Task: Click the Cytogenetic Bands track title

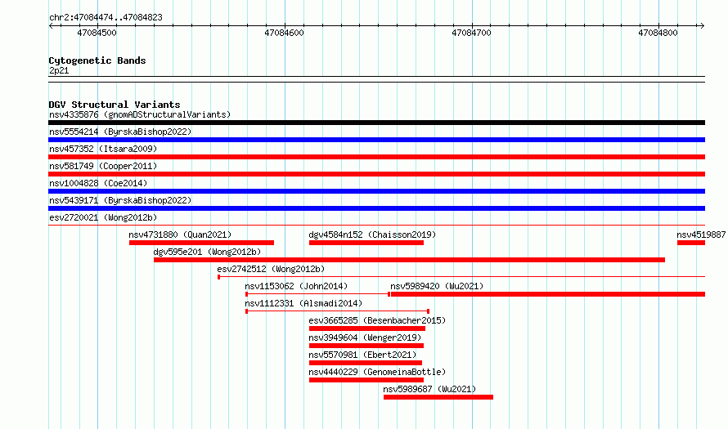Action: point(97,60)
